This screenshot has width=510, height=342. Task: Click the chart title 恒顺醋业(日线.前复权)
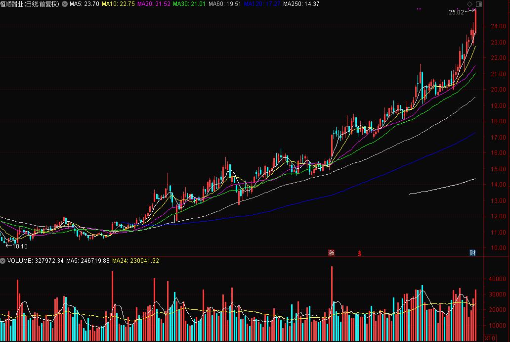click(30, 4)
